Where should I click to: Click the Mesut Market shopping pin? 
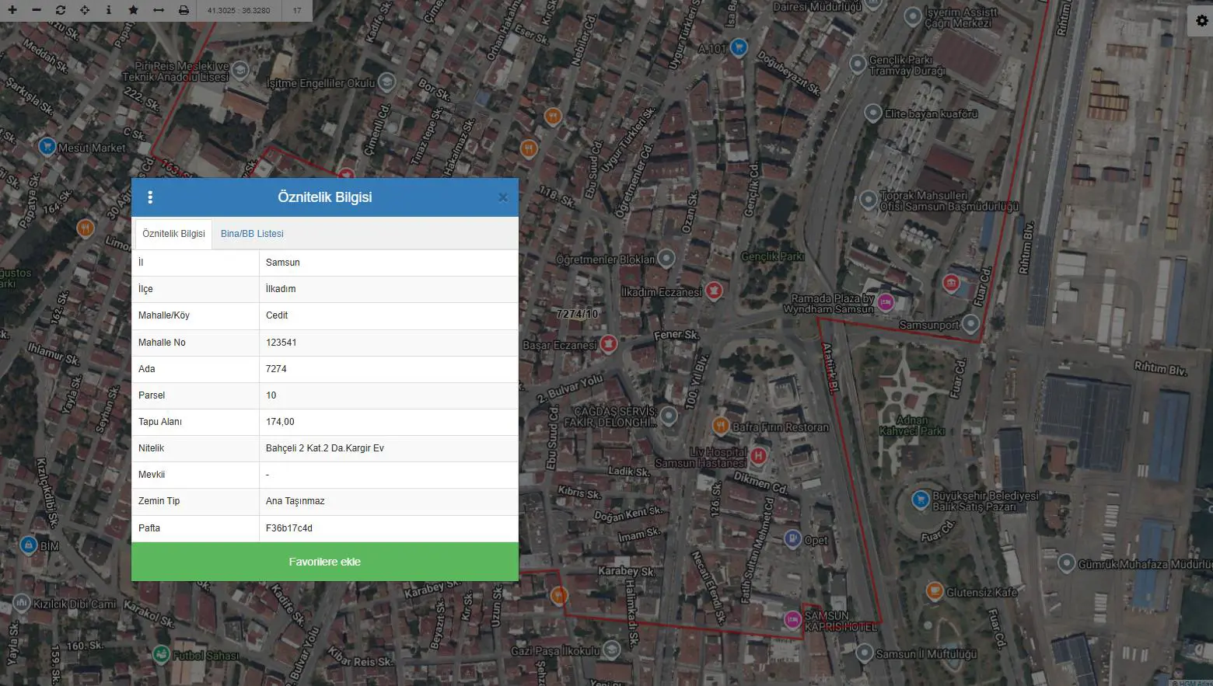coord(47,146)
